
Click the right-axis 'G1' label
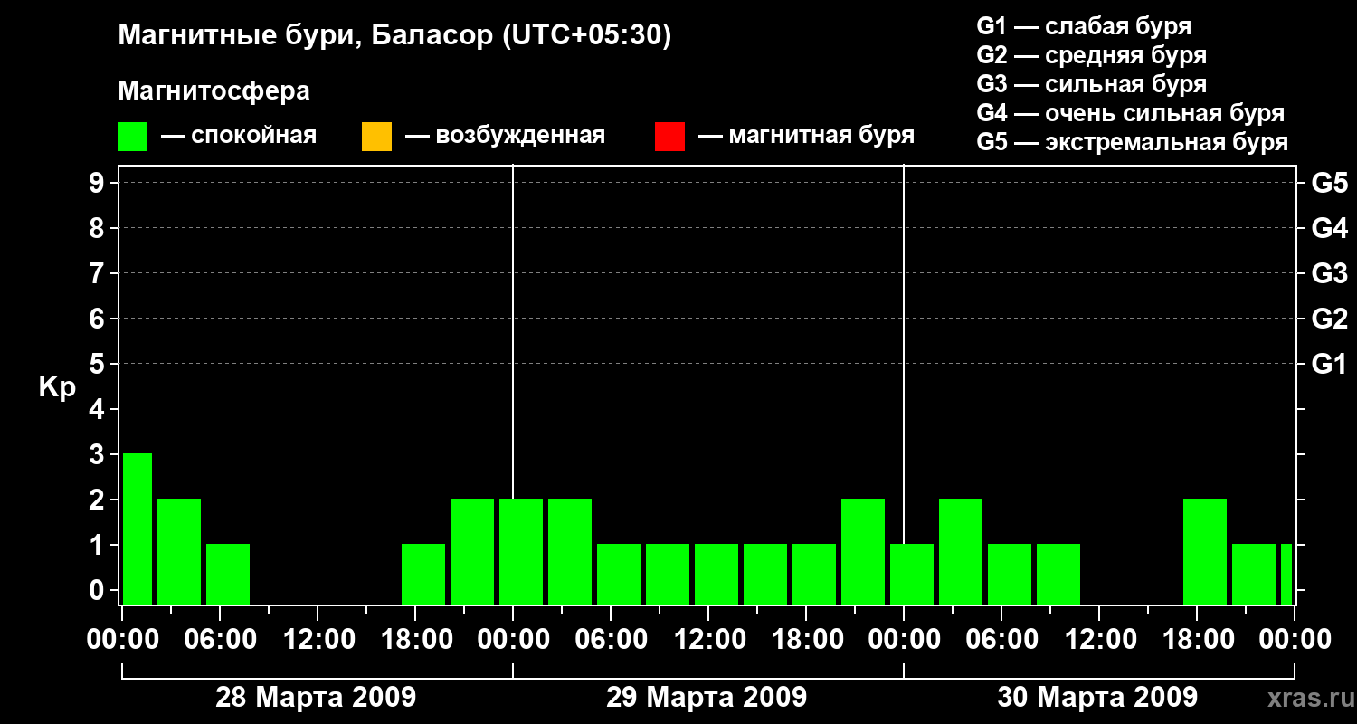coord(1329,364)
